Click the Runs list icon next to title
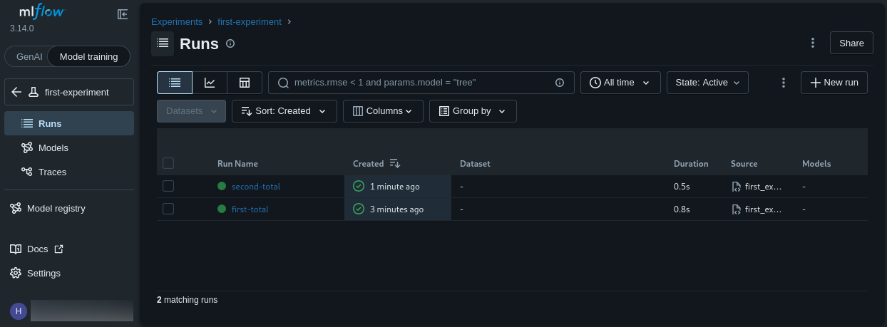 tap(163, 43)
